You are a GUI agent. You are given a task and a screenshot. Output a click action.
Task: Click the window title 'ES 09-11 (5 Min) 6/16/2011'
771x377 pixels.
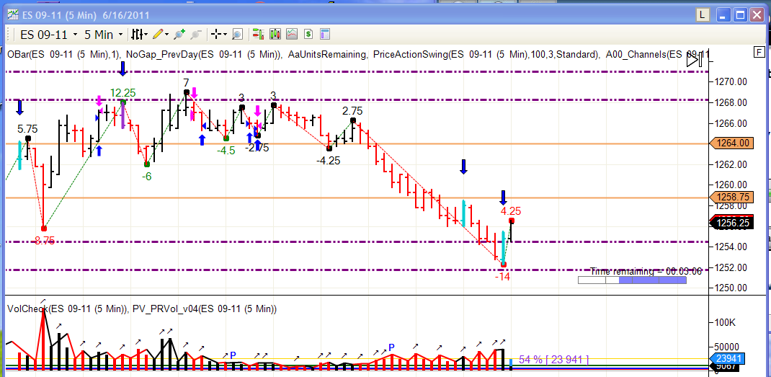coord(86,15)
